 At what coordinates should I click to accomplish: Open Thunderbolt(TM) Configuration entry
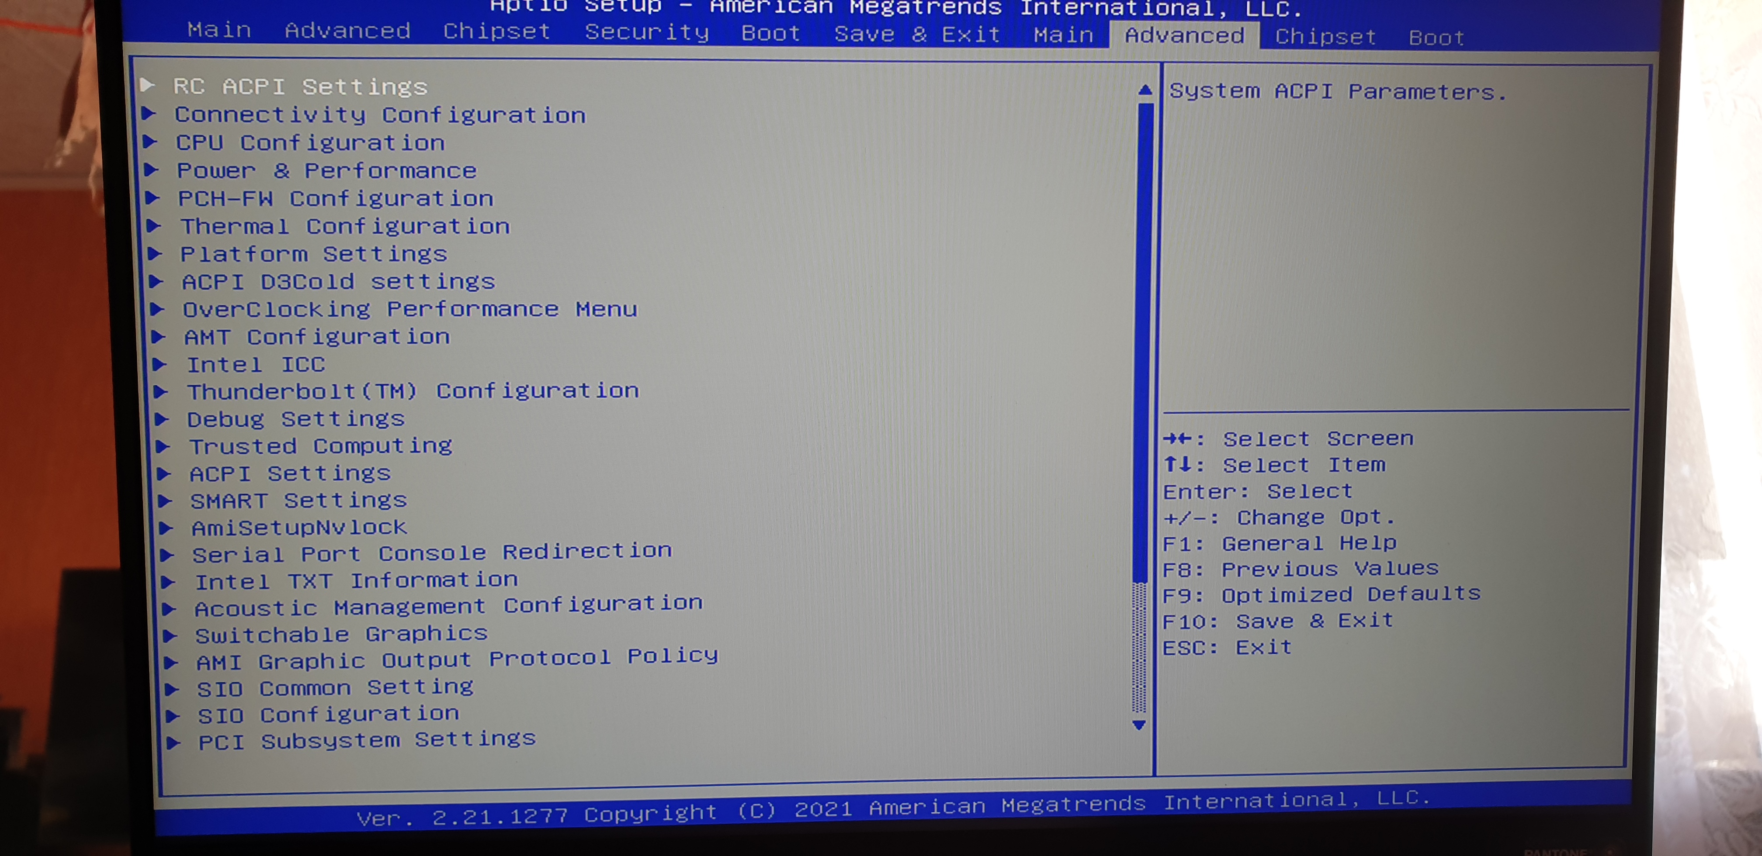point(413,391)
